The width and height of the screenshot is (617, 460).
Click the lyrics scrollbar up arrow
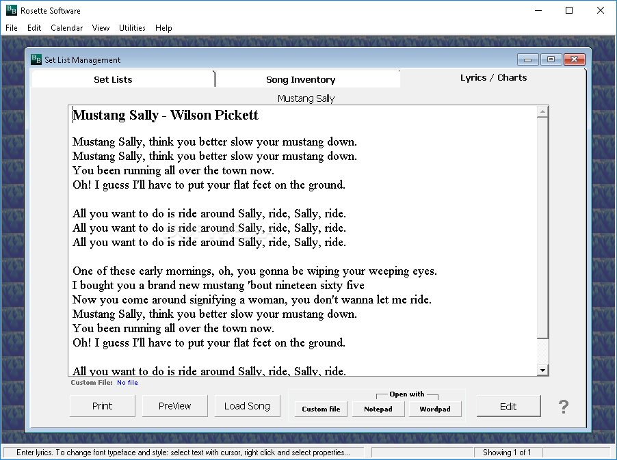pyautogui.click(x=542, y=111)
